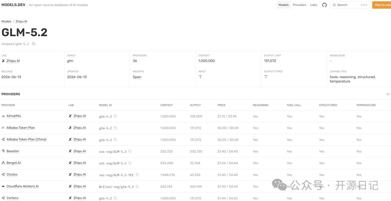Click the How to use button
Viewport: 391px width, 201px height.
coord(382,5)
